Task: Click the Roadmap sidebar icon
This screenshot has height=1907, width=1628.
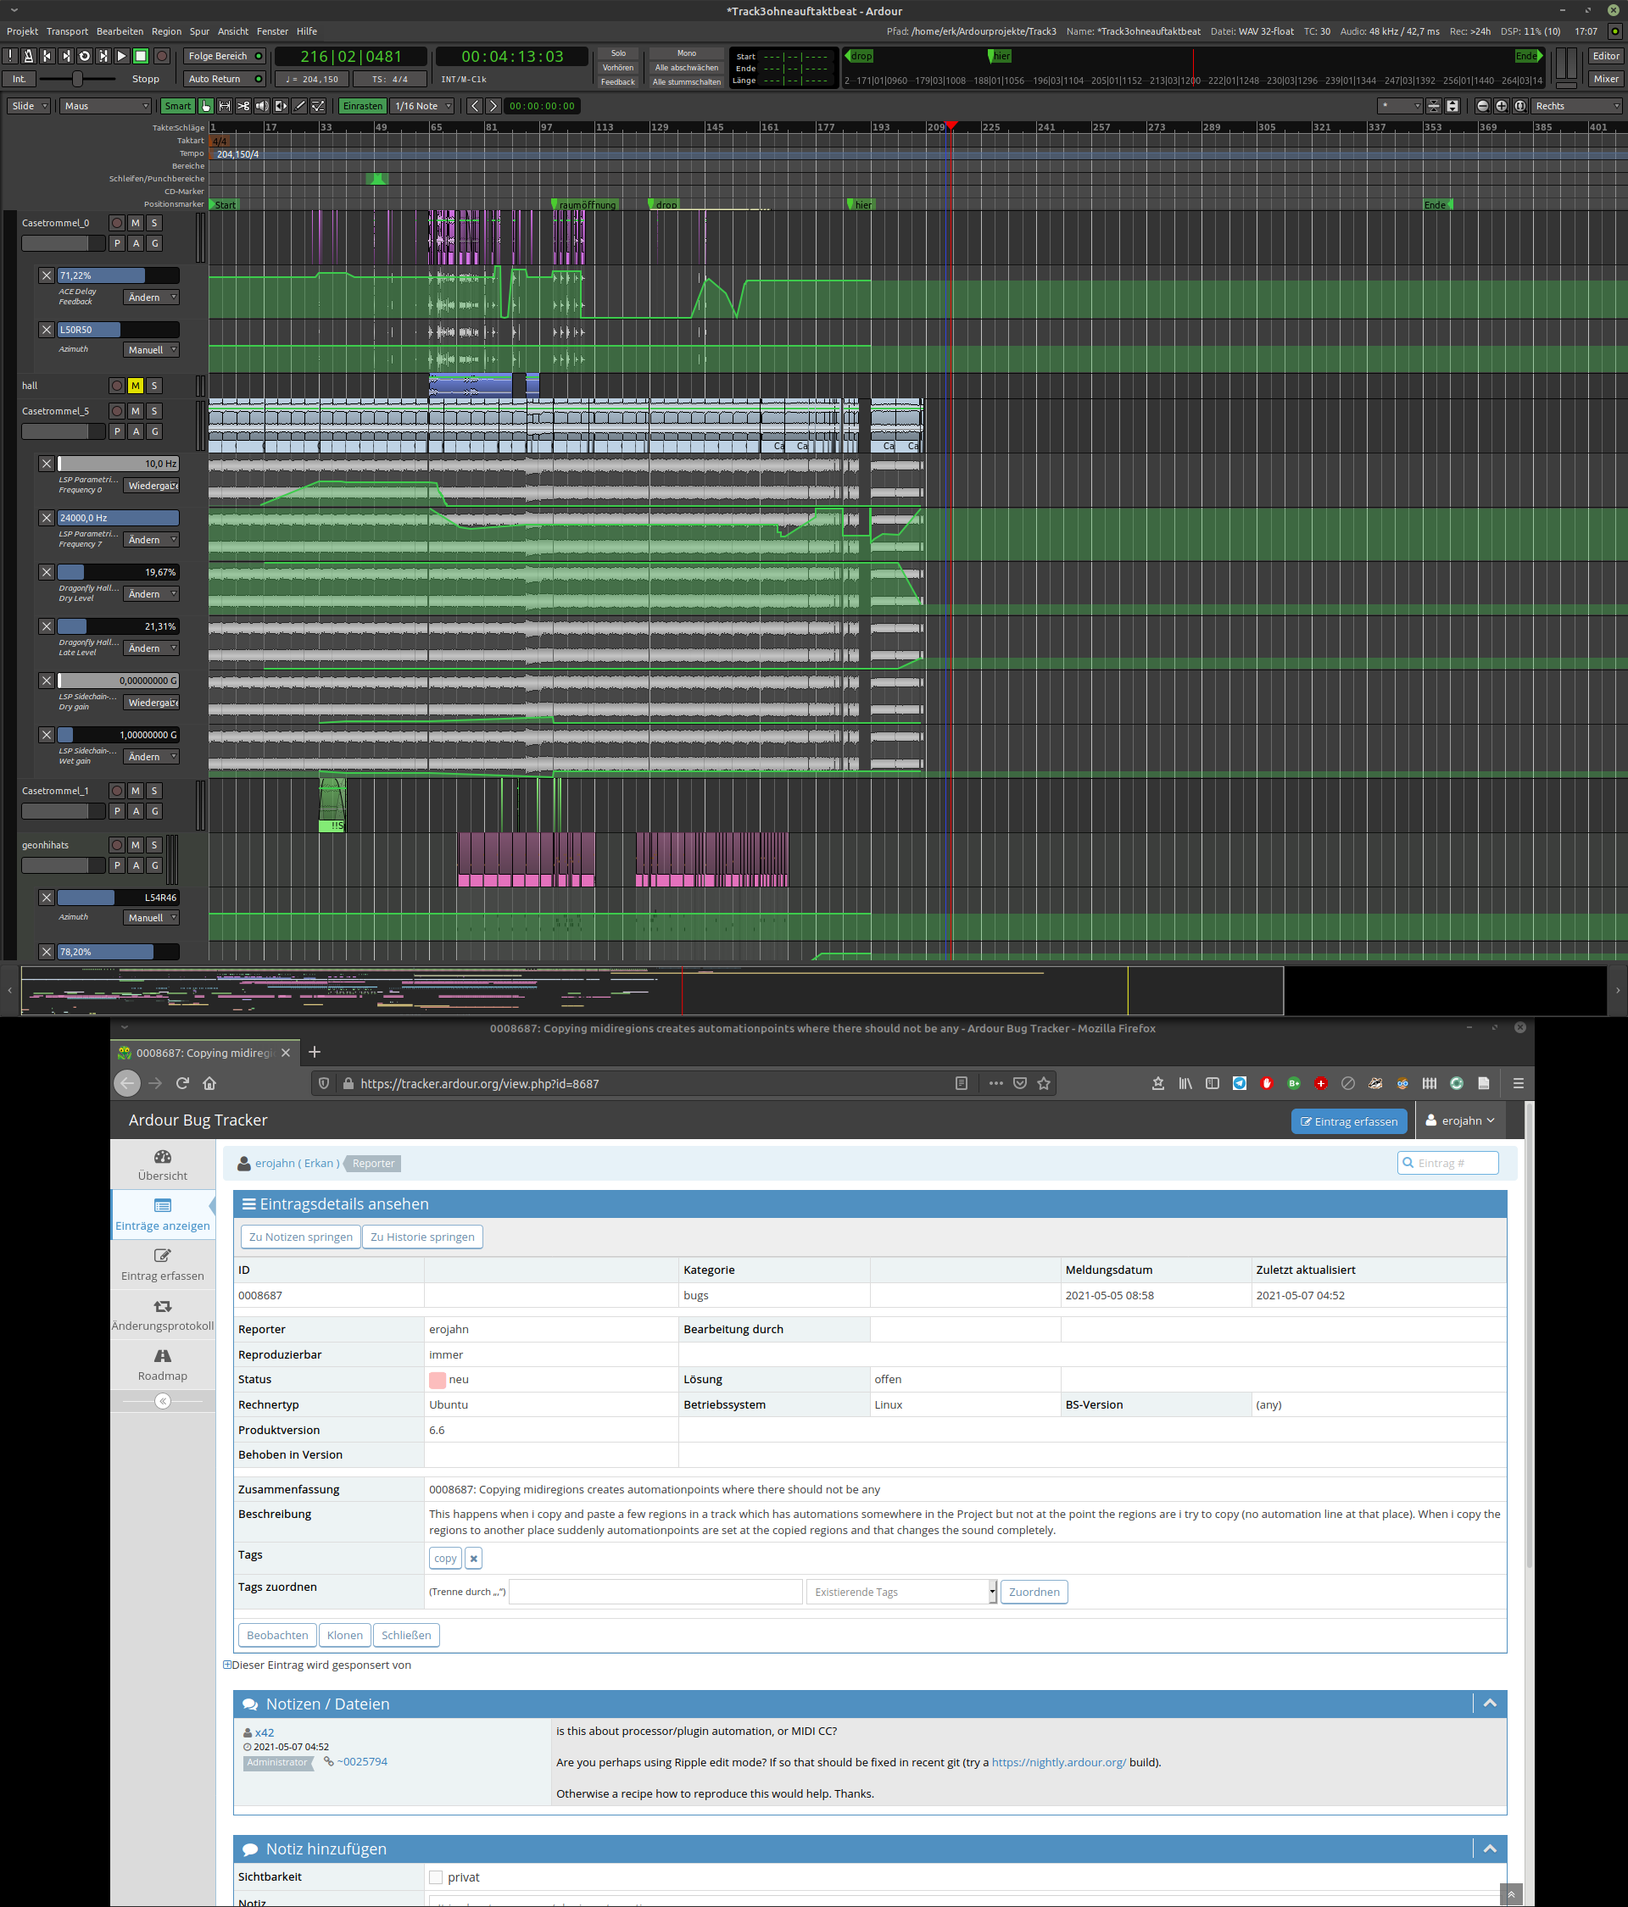Action: [x=162, y=1357]
